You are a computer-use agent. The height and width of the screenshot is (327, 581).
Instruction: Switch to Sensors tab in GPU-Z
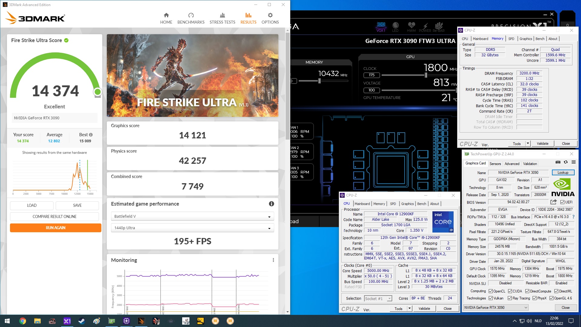[495, 163]
